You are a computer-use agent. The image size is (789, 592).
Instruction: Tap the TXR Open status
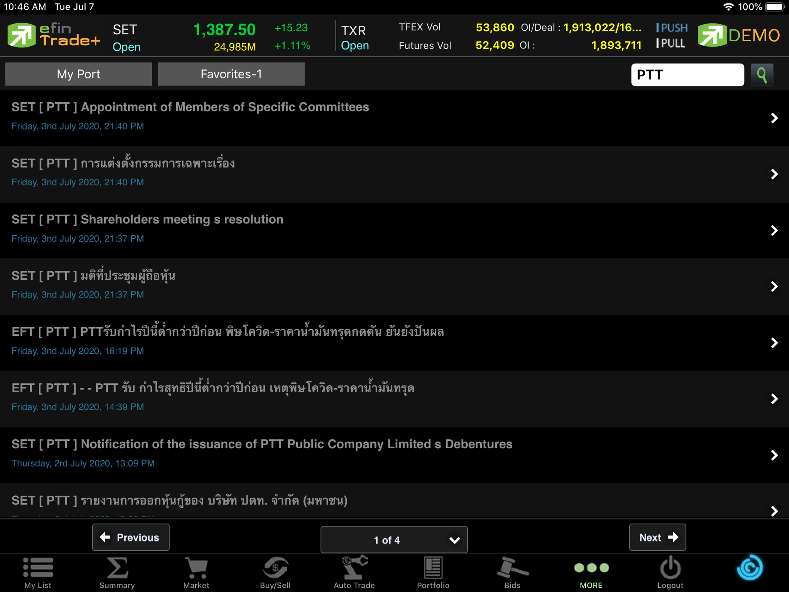coord(355,45)
